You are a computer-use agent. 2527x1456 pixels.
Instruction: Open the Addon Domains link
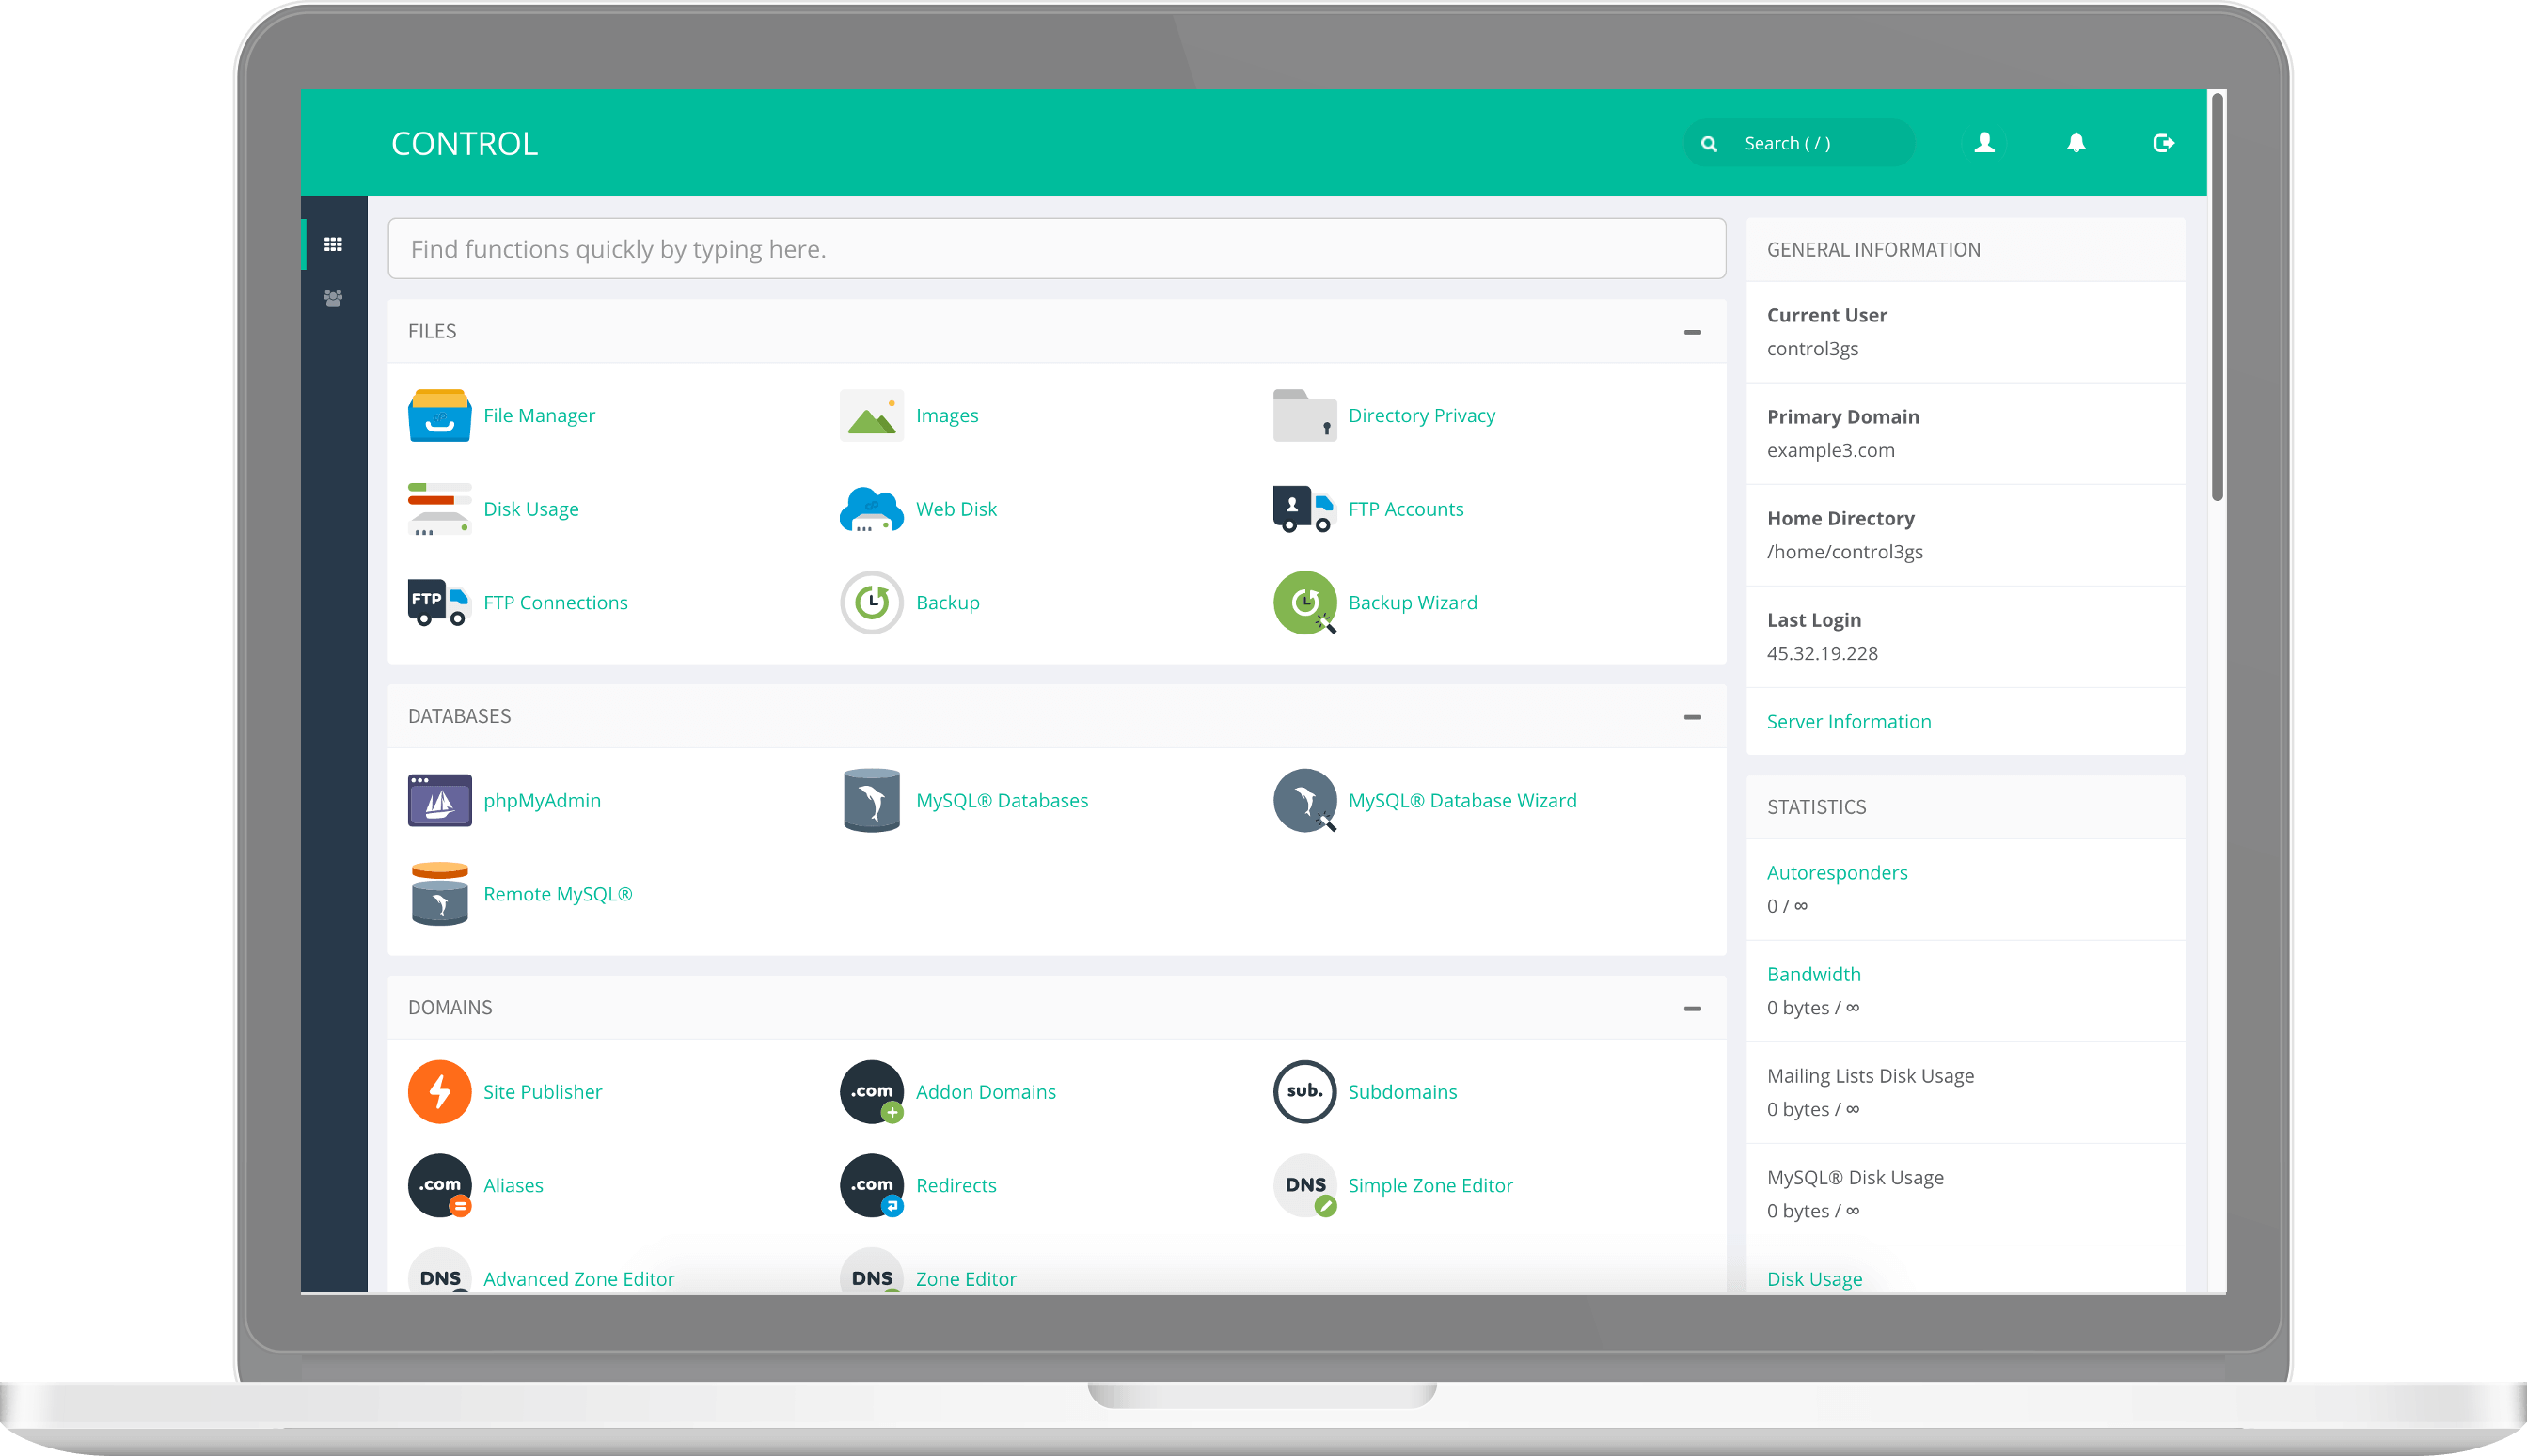coord(986,1092)
